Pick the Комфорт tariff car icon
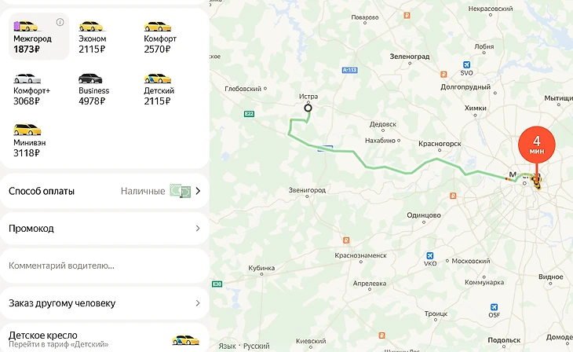The height and width of the screenshot is (352, 573). [158, 27]
